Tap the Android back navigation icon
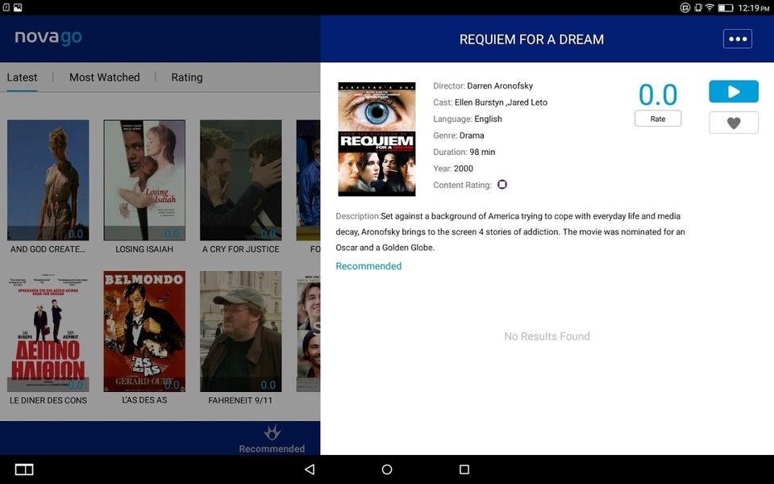The height and width of the screenshot is (484, 774). point(310,469)
